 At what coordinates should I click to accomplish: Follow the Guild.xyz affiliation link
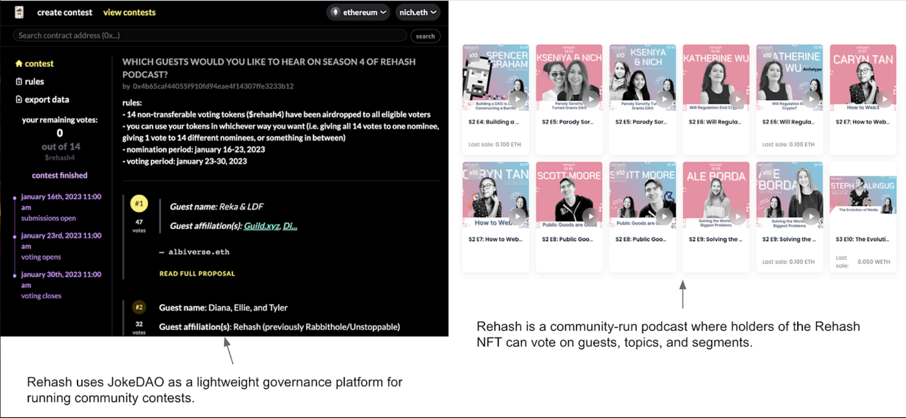(261, 226)
